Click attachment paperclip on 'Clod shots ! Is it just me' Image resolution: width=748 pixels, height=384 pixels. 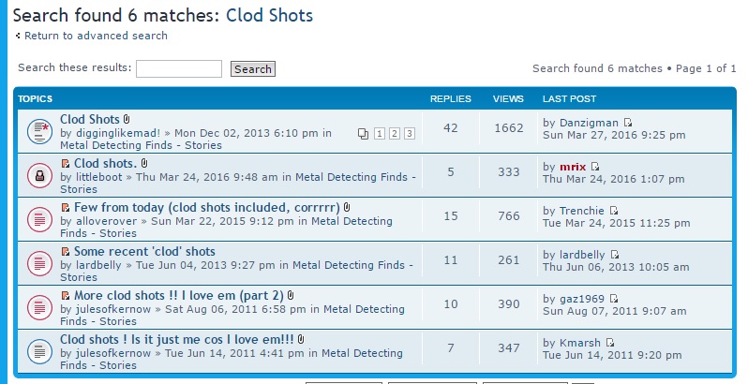pyautogui.click(x=301, y=340)
